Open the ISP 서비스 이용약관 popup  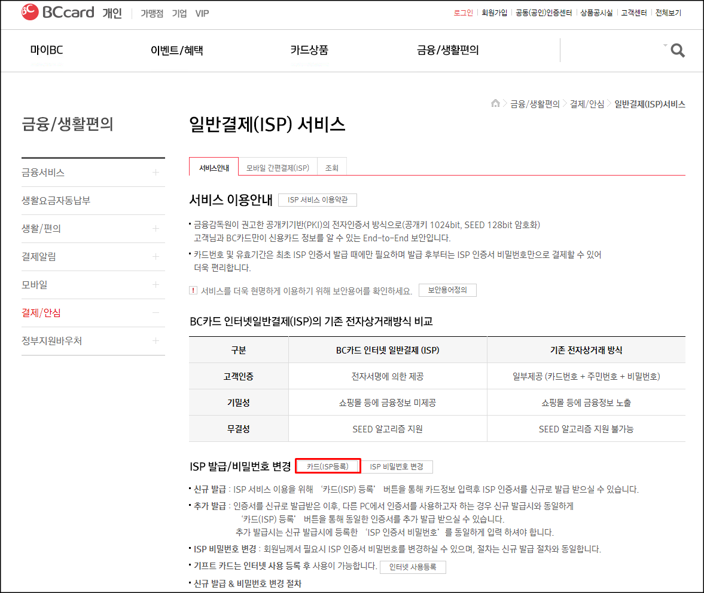pos(318,199)
